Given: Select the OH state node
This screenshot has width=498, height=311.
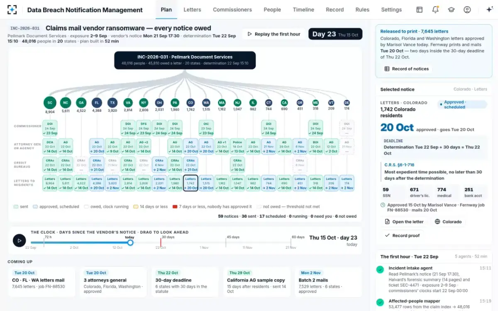Looking at the screenshot, I should click(x=159, y=103).
